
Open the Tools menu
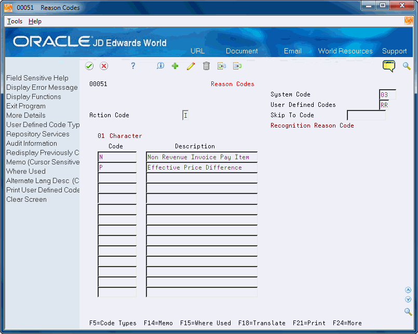point(15,21)
